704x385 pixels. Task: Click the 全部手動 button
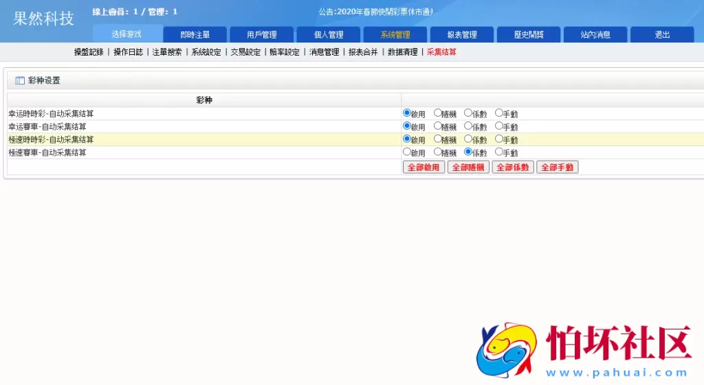click(x=557, y=167)
